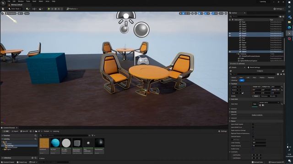Screen dimensions: 293x164
Task: Select Cube actor in the Outliner
Action: 242,58
